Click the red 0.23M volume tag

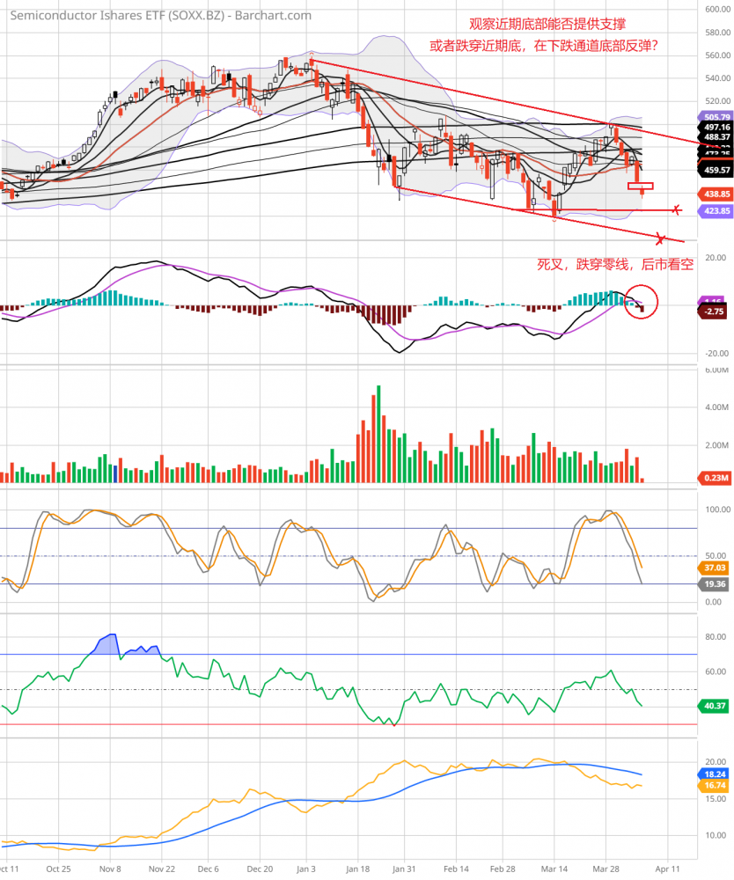(x=714, y=478)
